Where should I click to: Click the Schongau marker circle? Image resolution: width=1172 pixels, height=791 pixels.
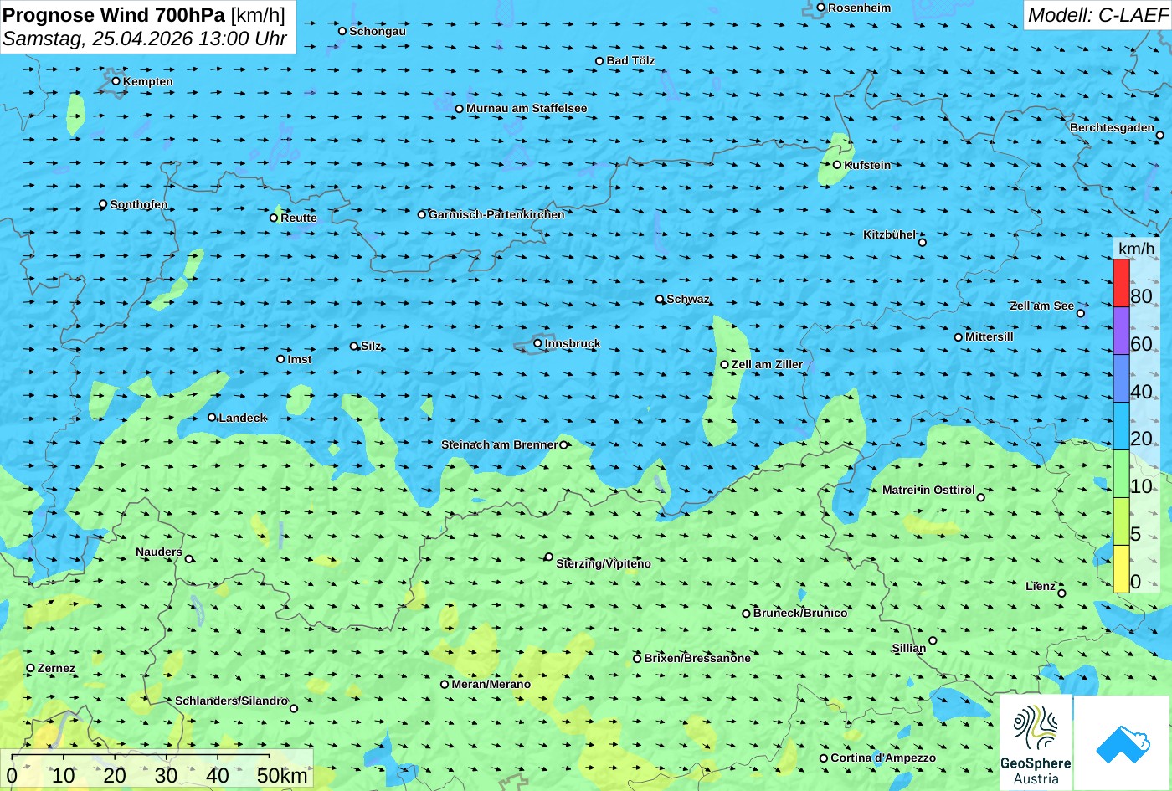pos(342,31)
